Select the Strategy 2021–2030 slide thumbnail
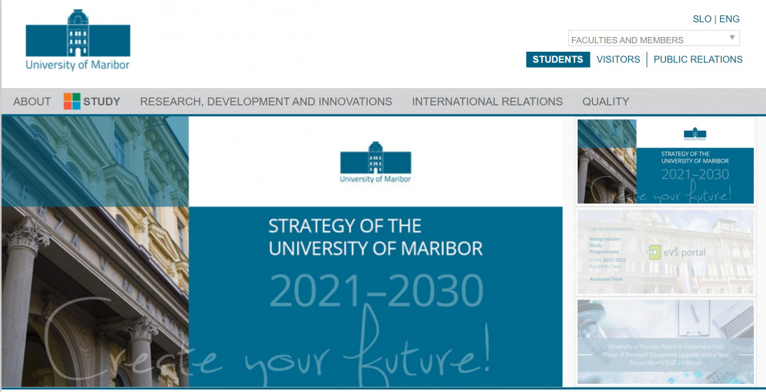This screenshot has width=766, height=392. click(666, 162)
